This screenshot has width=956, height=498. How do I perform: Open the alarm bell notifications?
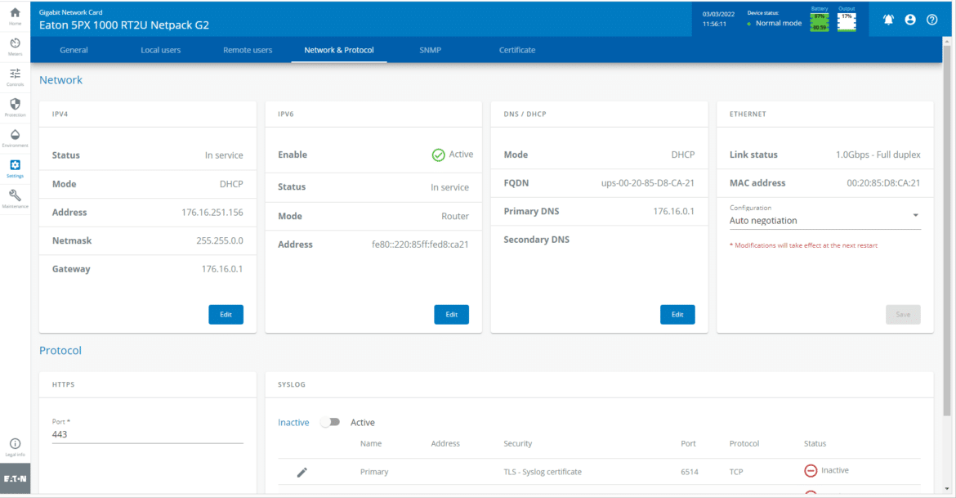tap(888, 20)
